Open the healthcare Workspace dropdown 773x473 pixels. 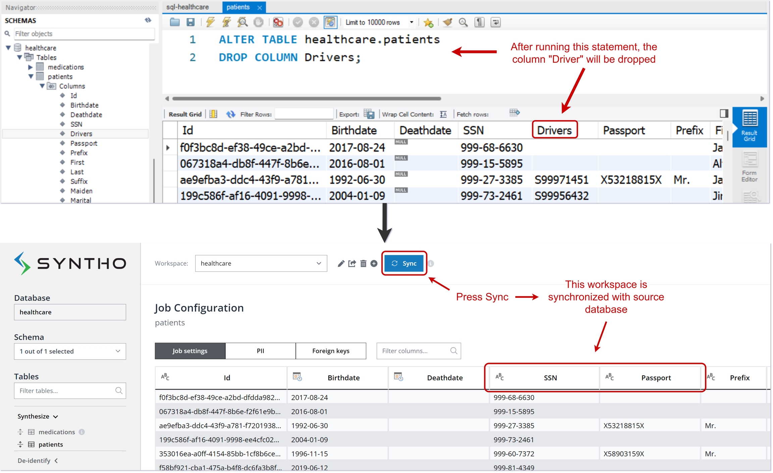261,264
